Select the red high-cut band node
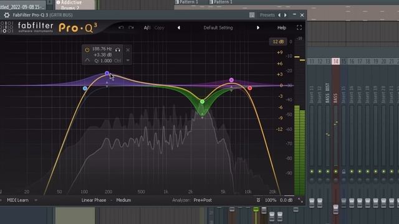Screen dimensions: 399x224 [249, 88]
